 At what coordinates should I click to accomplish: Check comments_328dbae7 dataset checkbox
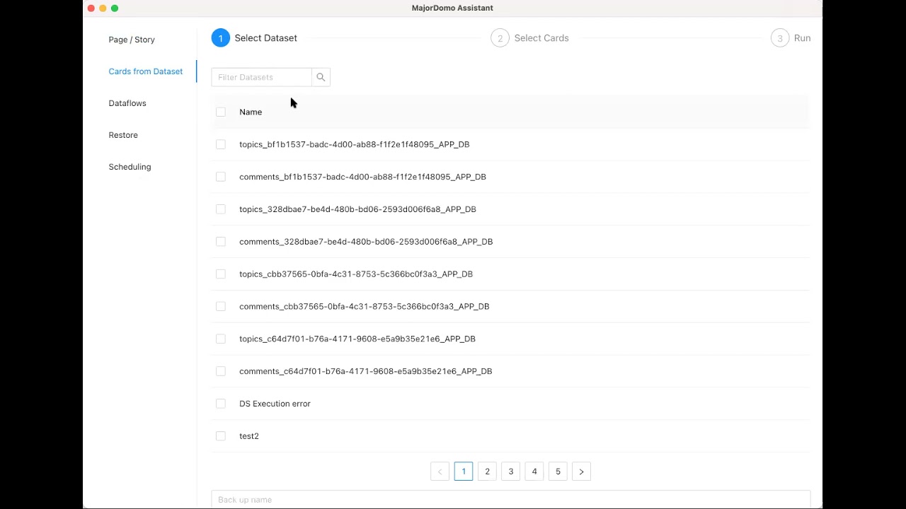(x=221, y=242)
